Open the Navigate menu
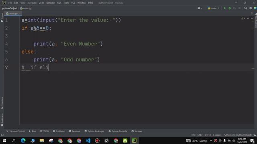257x144 pixels. pos(32,3)
